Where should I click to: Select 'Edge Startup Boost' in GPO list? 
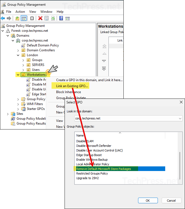point(89,155)
